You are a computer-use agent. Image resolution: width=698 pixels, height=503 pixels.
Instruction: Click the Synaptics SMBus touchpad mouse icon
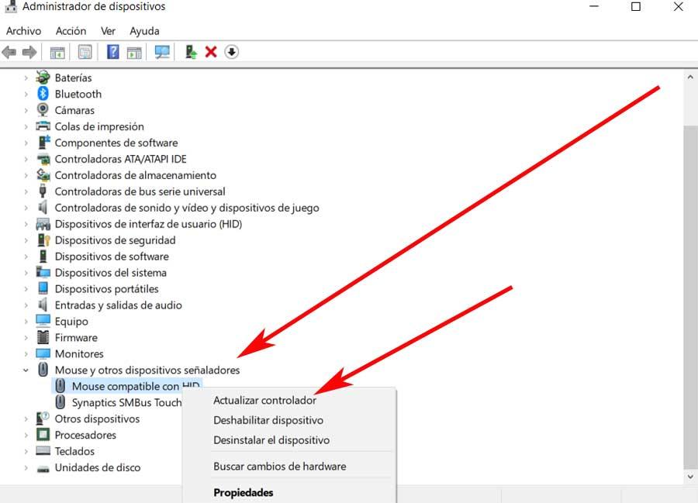tap(60, 402)
